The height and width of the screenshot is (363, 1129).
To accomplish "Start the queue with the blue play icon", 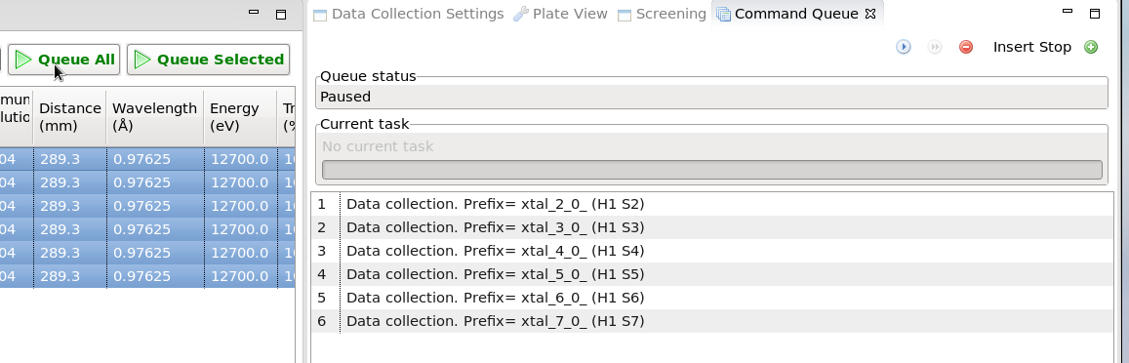I will pos(903,47).
